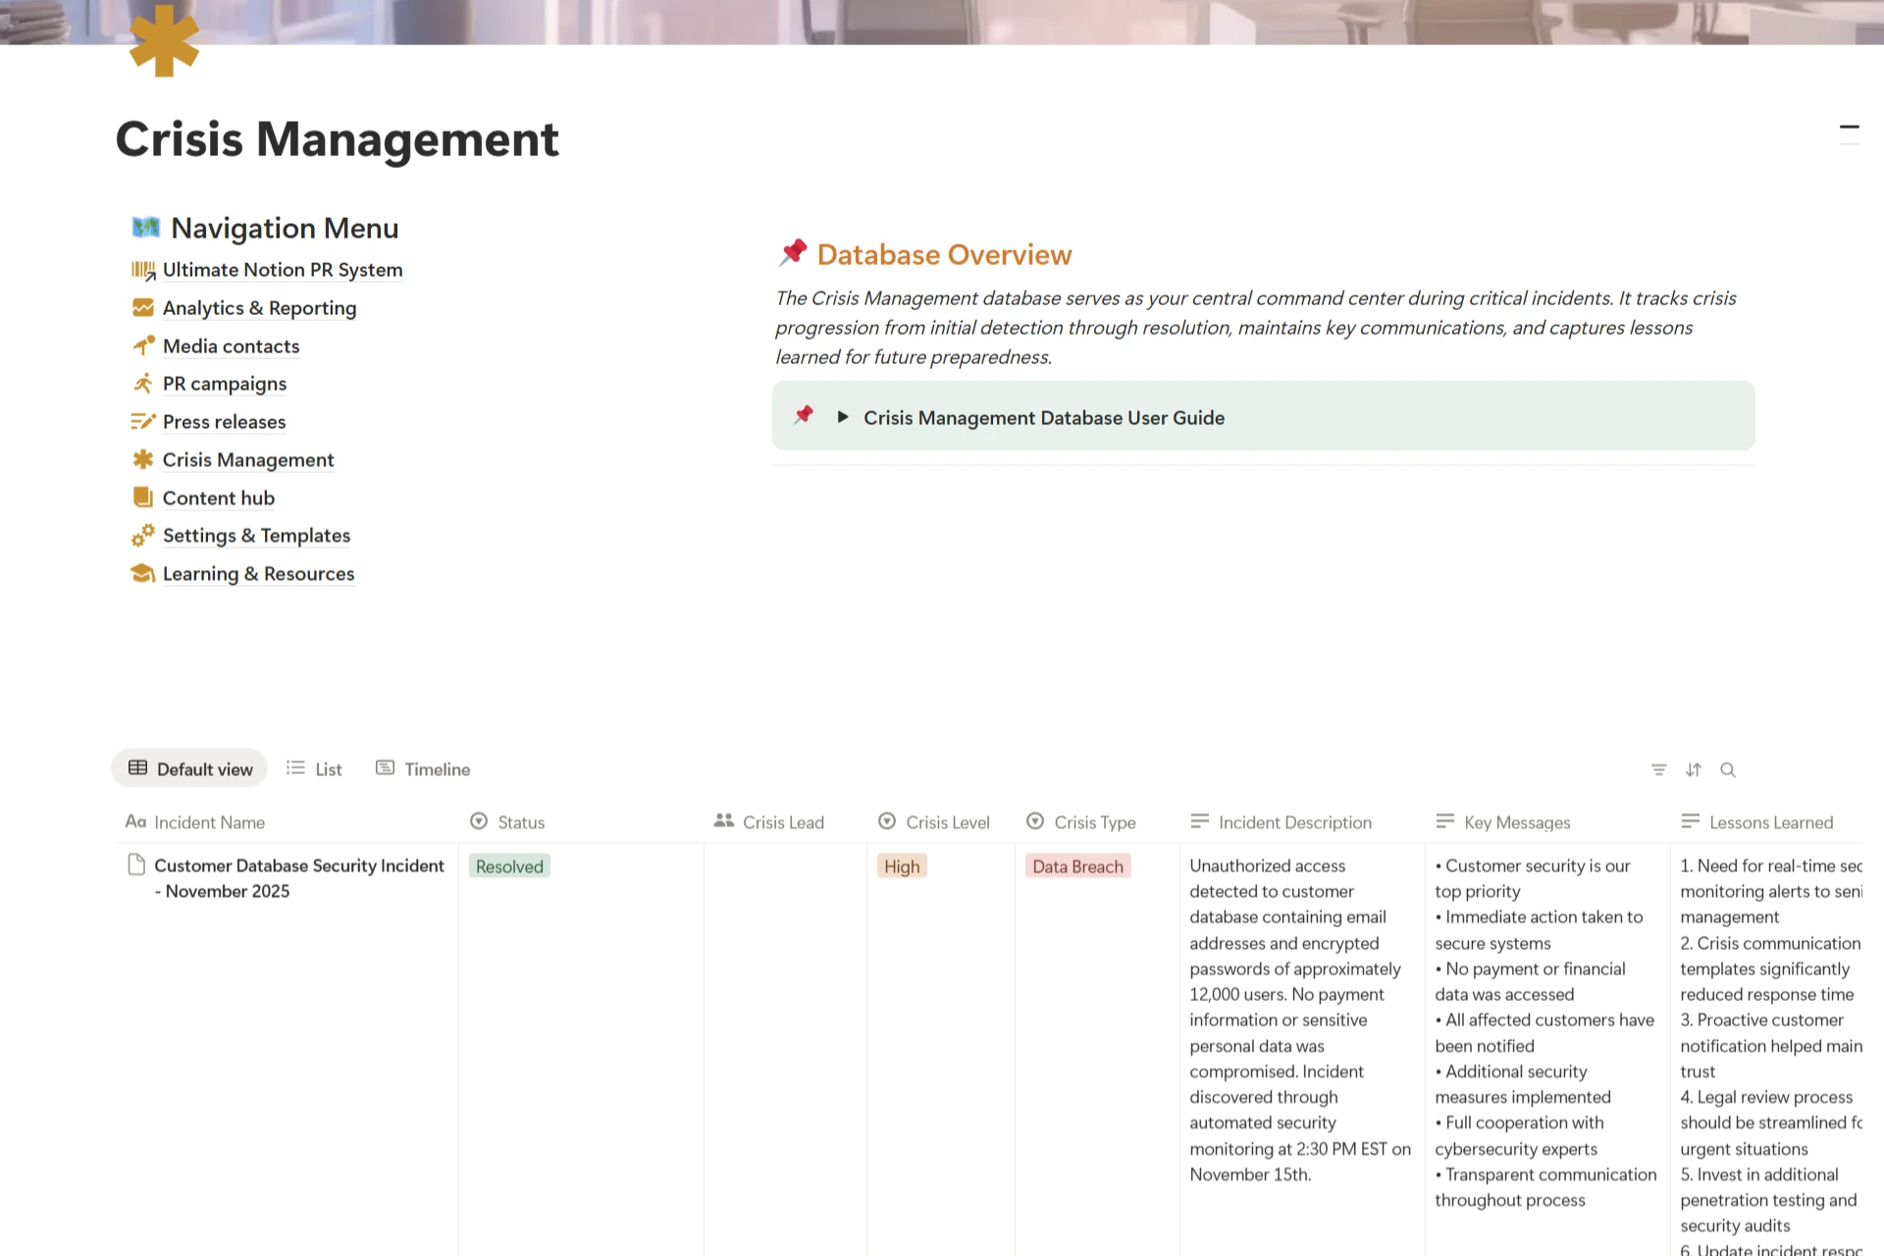Click the chart icon beside Analytics & Reporting
Viewport: 1884px width, 1256px height.
point(143,308)
